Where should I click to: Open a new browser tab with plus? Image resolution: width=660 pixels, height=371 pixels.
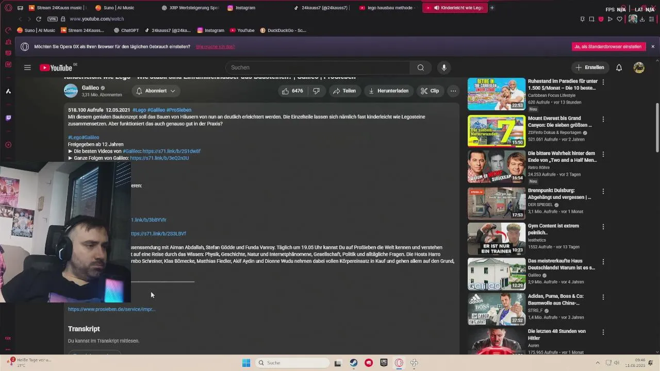pyautogui.click(x=492, y=8)
